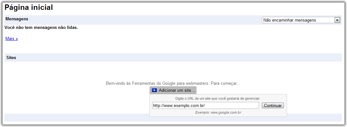
Task: Click the 'Você não tem mensagens não lidas' notice
Action: pos(41,28)
